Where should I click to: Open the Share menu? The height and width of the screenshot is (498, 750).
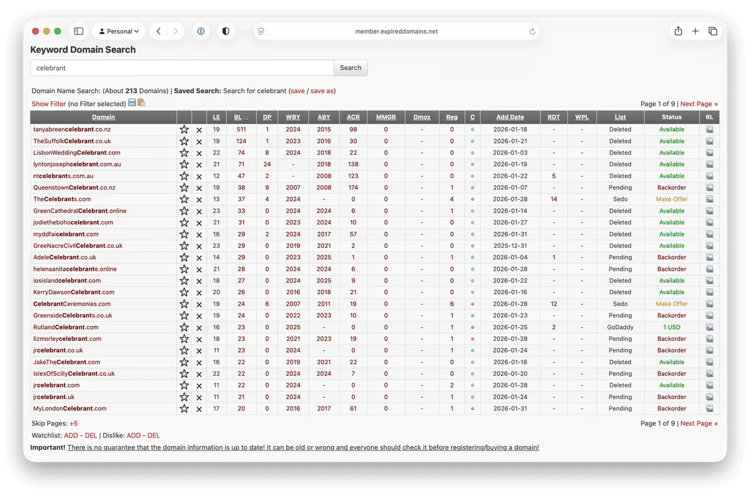[678, 31]
